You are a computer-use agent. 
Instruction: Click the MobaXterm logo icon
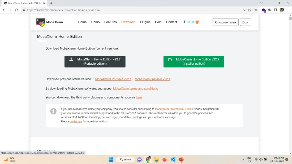point(41,23)
